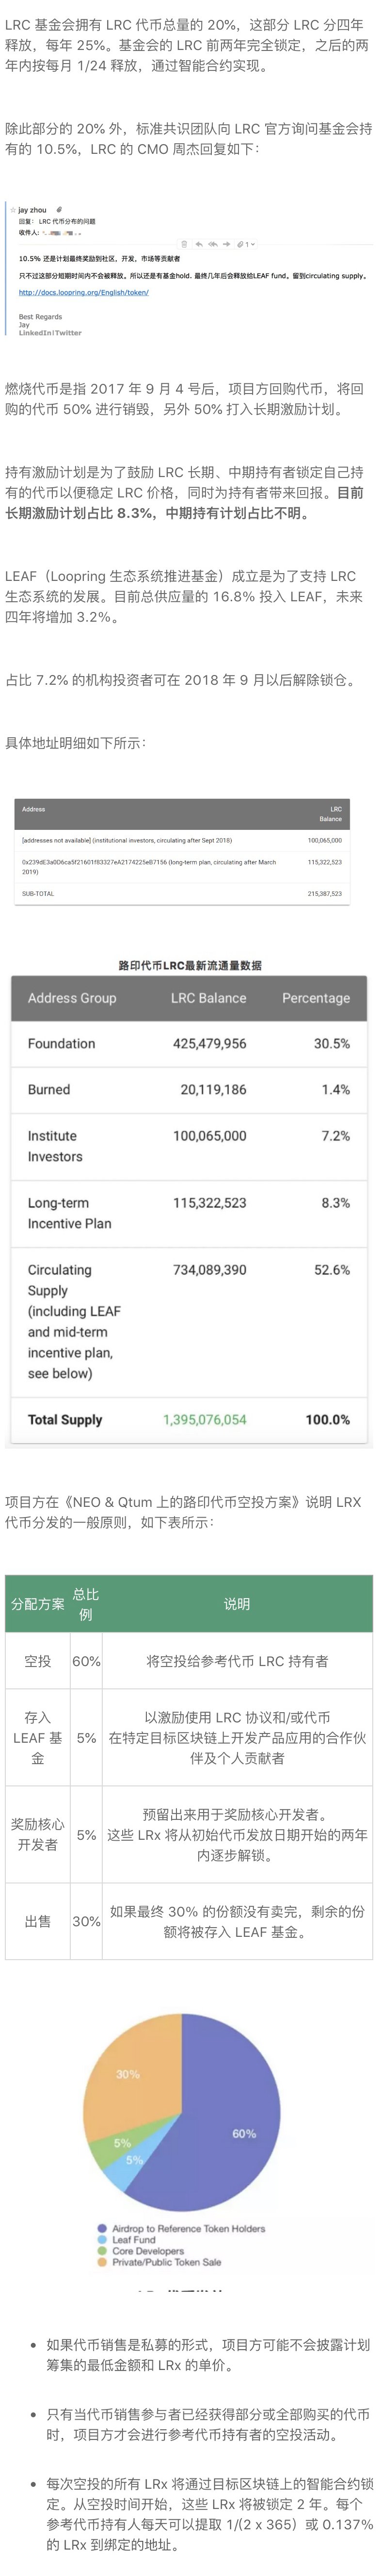The width and height of the screenshot is (381, 2576).
Task: Click the SUB-TOTAL row label
Action: (x=38, y=893)
